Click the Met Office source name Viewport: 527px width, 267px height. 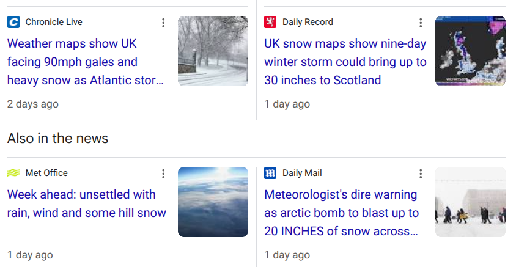[46, 174]
